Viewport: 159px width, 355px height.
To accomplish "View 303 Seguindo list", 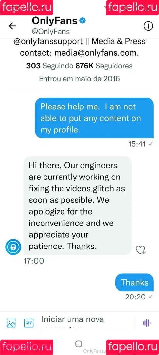I will click(x=50, y=66).
